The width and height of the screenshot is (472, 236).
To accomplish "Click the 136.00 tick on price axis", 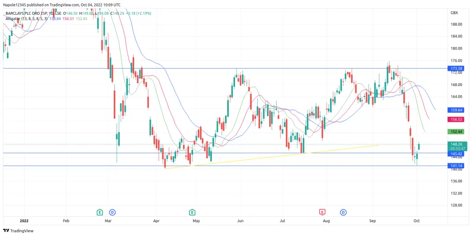I will [x=456, y=181].
